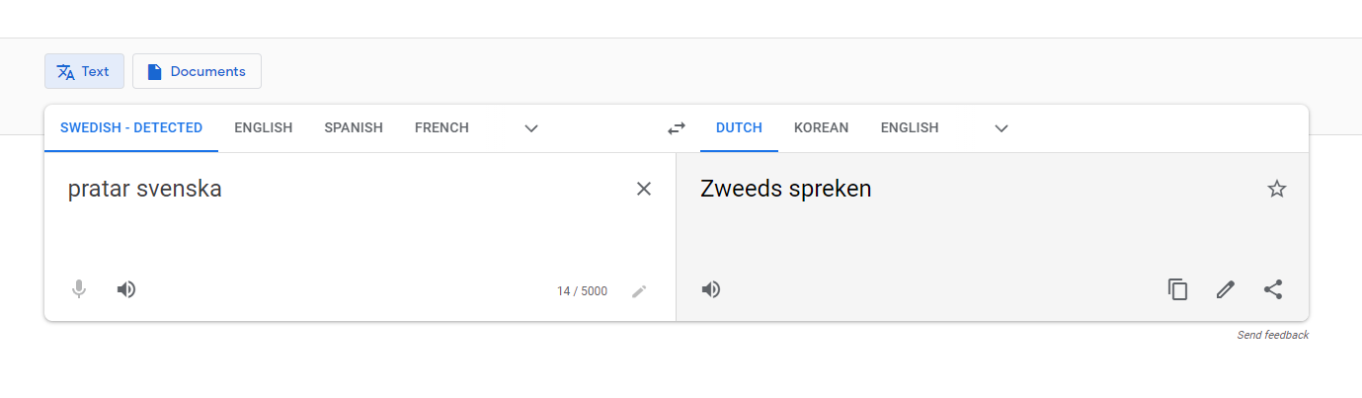1362x398 pixels.
Task: Expand more target languages list
Action: [x=1001, y=128]
